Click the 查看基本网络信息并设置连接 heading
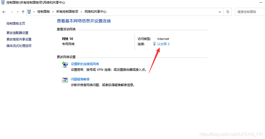This screenshot has height=139, width=265. click(x=84, y=21)
